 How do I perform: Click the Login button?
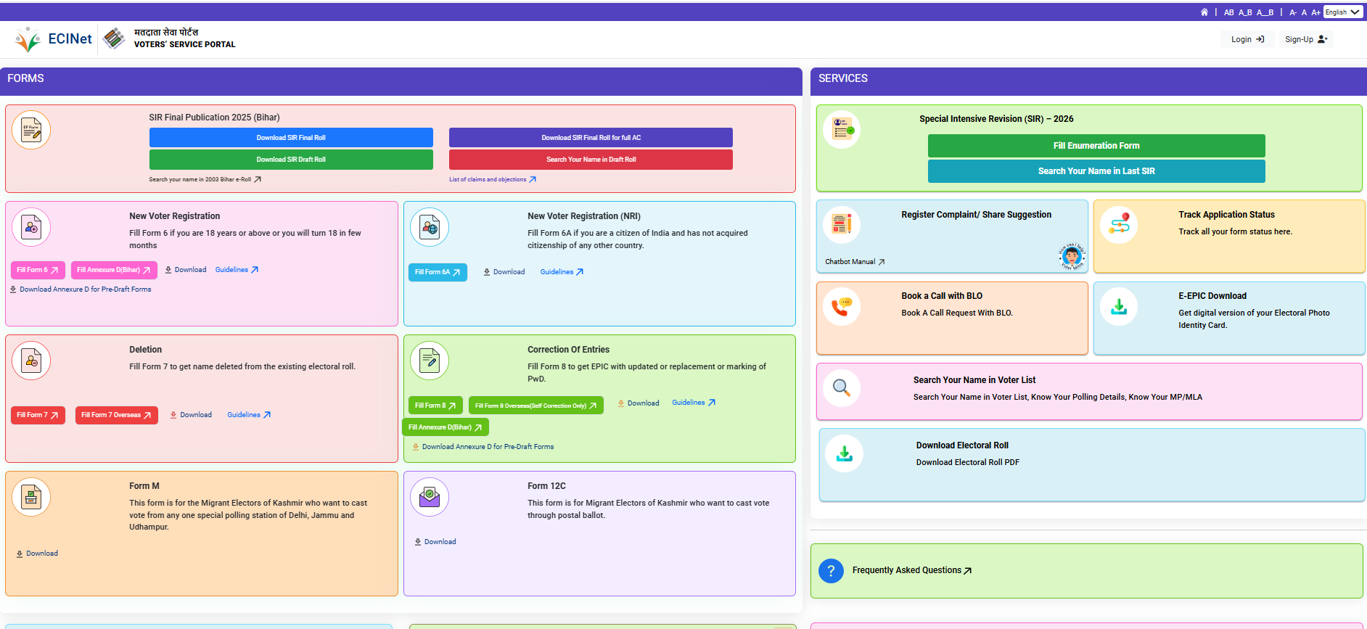pos(1247,39)
